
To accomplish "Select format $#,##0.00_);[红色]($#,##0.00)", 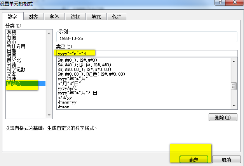I will (x=91, y=74).
